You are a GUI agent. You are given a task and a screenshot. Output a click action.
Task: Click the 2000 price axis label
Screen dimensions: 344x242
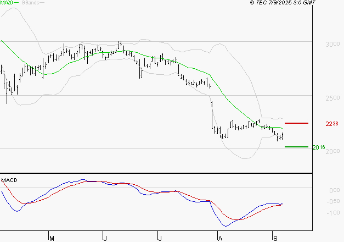click(332, 151)
